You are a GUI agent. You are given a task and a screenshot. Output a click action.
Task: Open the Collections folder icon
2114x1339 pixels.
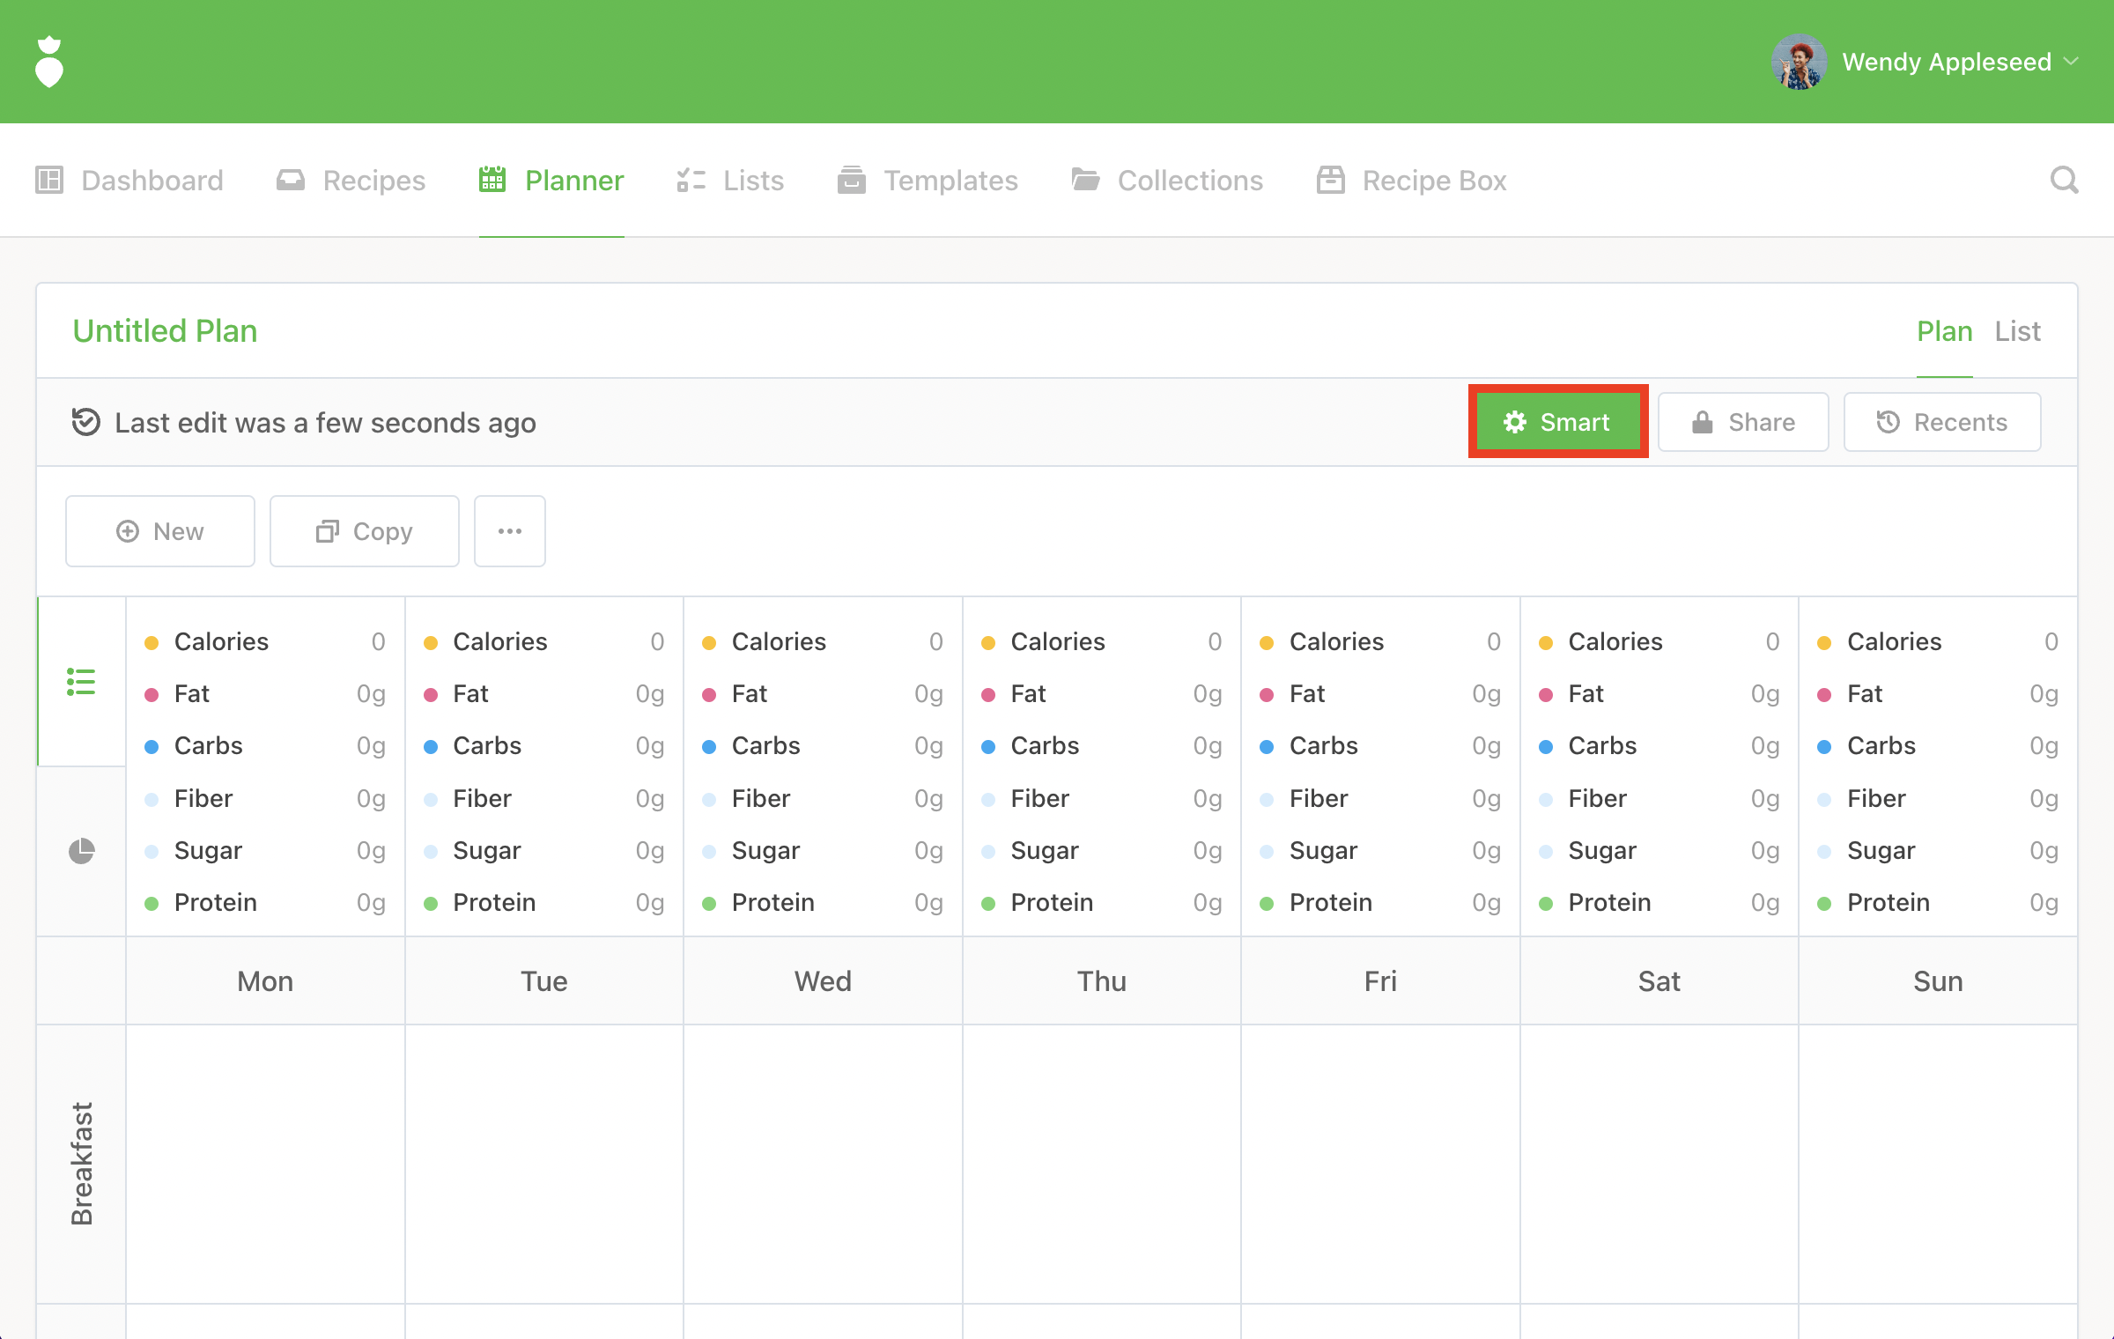coord(1085,180)
